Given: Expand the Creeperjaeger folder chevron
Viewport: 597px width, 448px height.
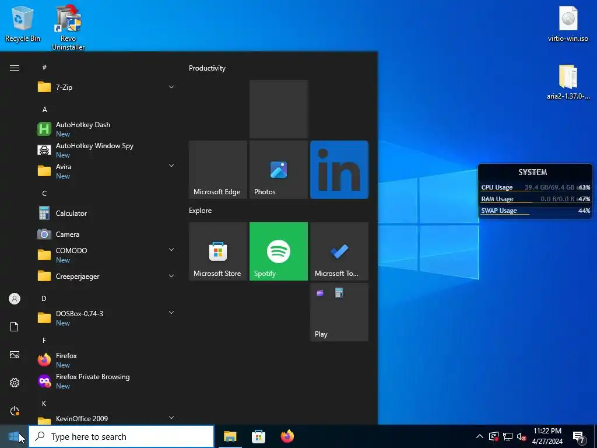Looking at the screenshot, I should pyautogui.click(x=171, y=275).
